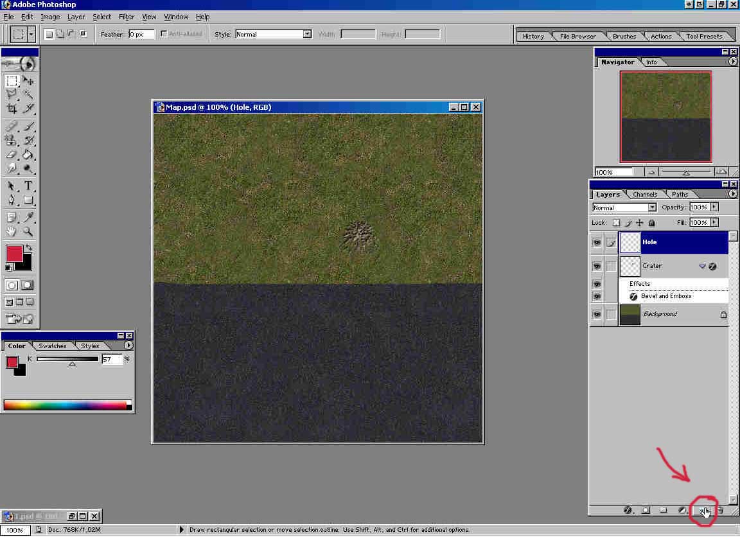Select the Crop tool

12,109
